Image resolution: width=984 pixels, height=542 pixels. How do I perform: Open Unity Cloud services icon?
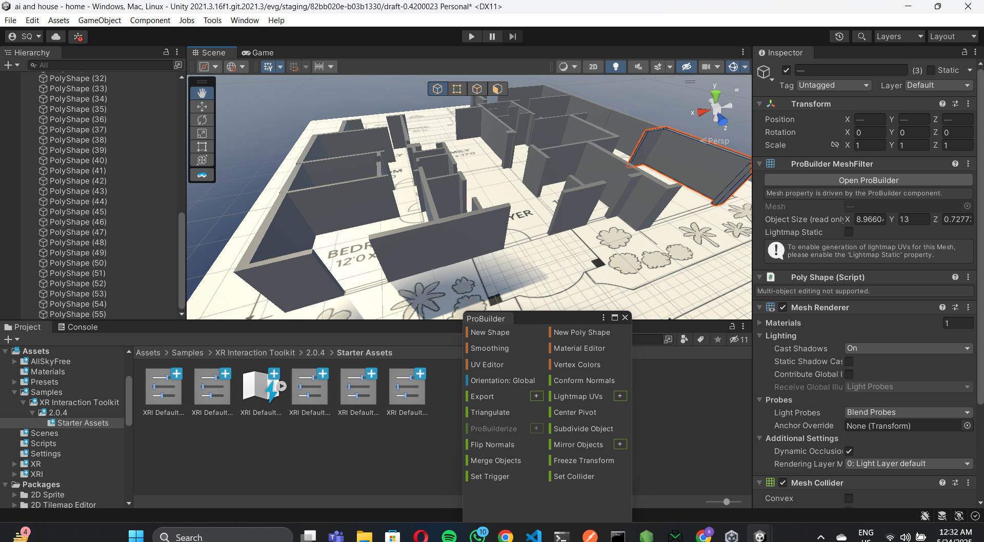coord(56,36)
